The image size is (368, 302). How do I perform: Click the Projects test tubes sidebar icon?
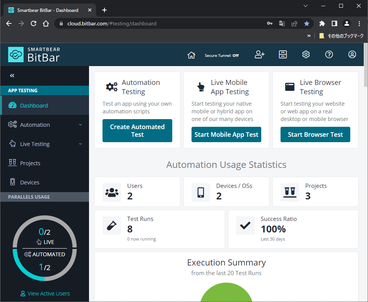pos(12,163)
